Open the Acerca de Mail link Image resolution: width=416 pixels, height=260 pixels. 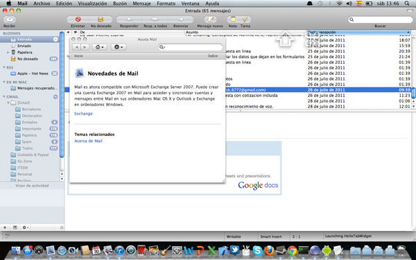[x=88, y=141]
